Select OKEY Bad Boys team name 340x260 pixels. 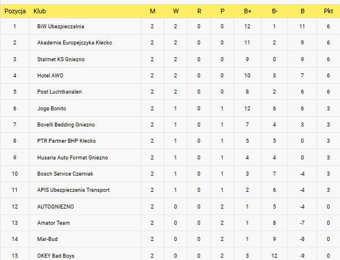56,256
